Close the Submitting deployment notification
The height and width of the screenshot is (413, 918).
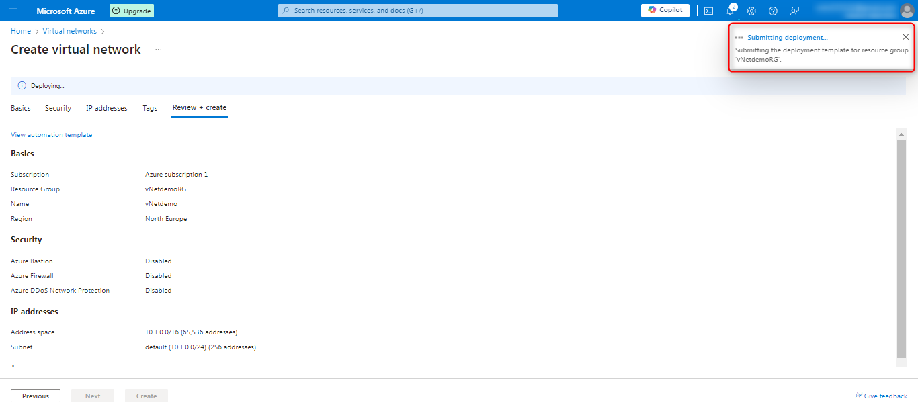click(x=905, y=37)
